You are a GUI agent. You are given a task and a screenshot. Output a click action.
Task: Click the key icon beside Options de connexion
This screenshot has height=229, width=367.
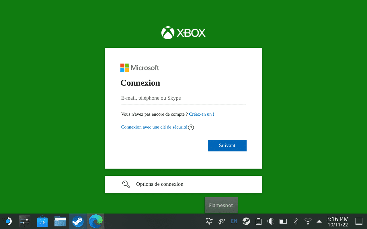(x=126, y=184)
